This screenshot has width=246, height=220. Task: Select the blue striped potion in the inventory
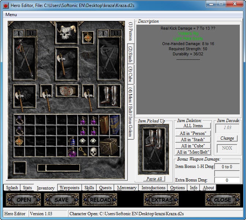72,141
